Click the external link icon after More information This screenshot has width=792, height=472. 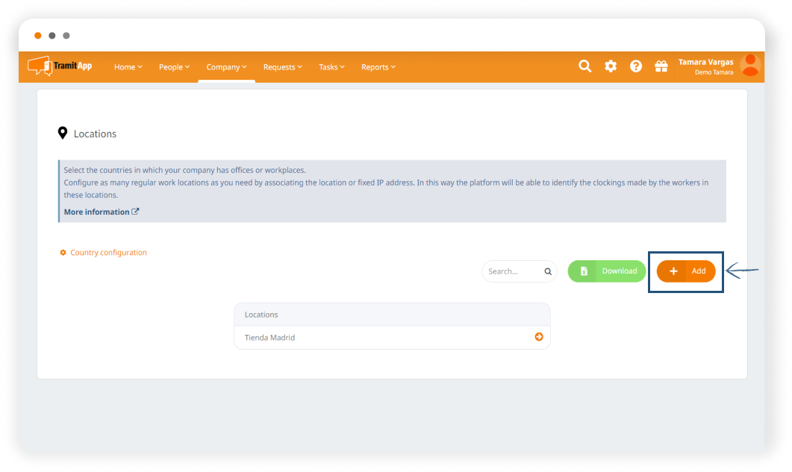click(135, 212)
